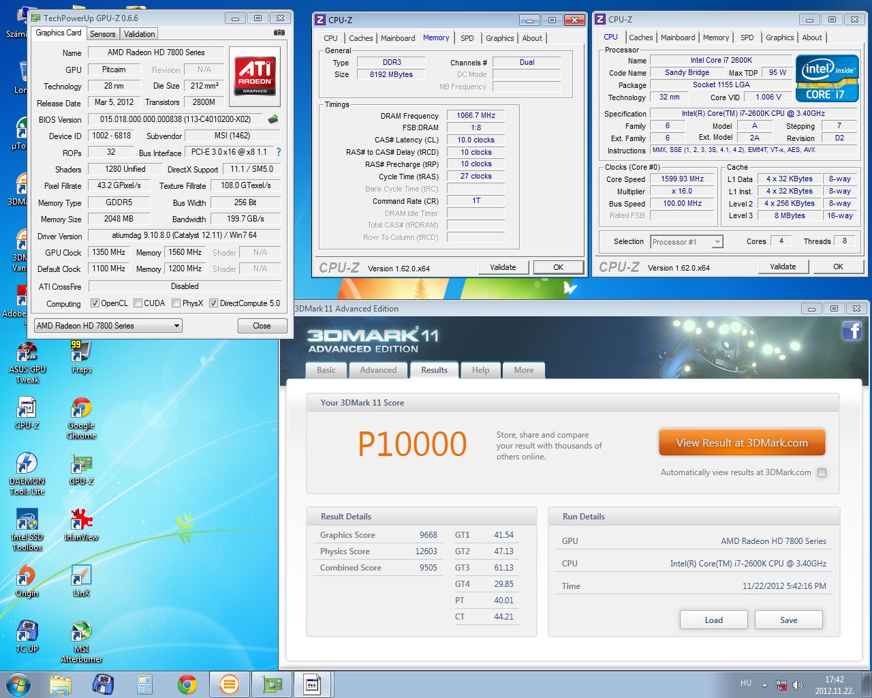Click the Chrome icon in the taskbar
The width and height of the screenshot is (872, 698).
pos(187,684)
